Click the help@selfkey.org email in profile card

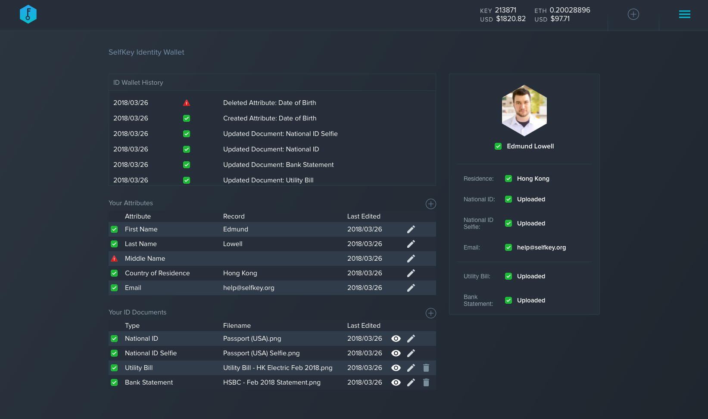coord(542,247)
